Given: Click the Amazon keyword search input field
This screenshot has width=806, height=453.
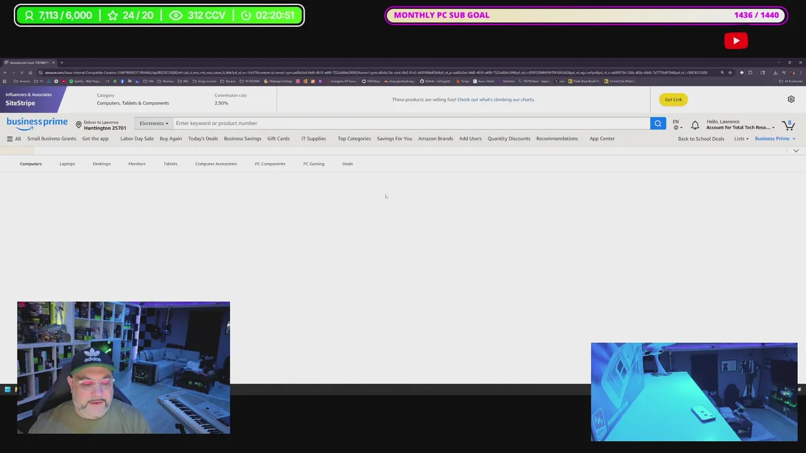Looking at the screenshot, I should [x=412, y=123].
